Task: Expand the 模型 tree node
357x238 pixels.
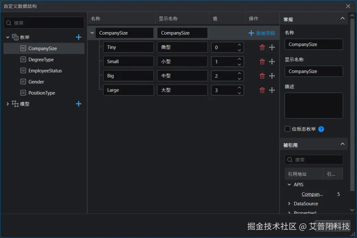Action: pyautogui.click(x=7, y=103)
